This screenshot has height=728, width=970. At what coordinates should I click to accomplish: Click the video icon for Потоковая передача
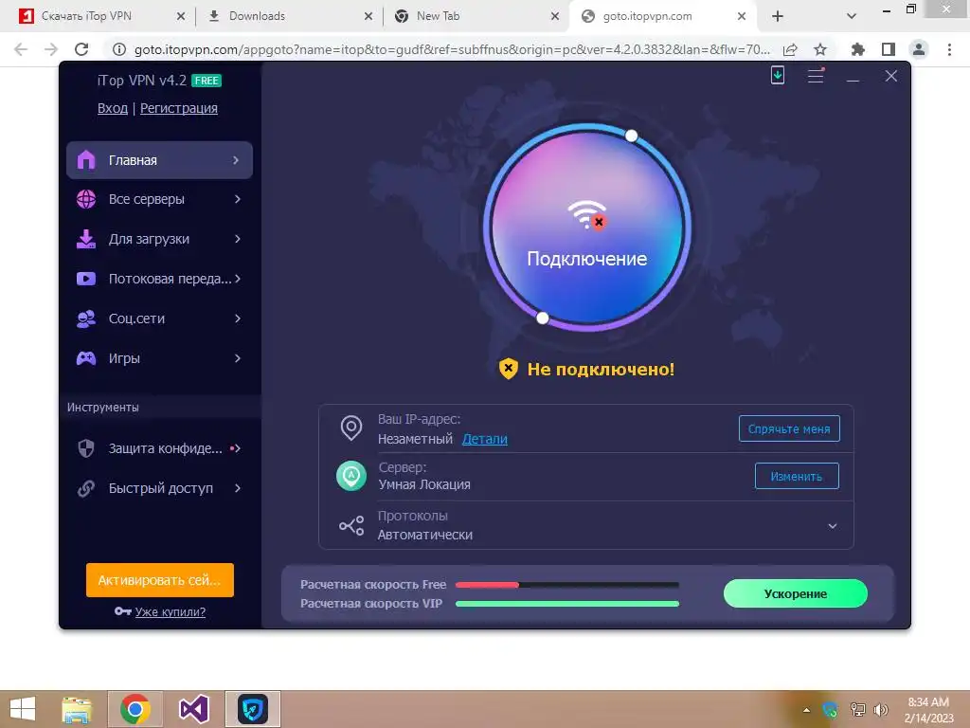pyautogui.click(x=86, y=279)
